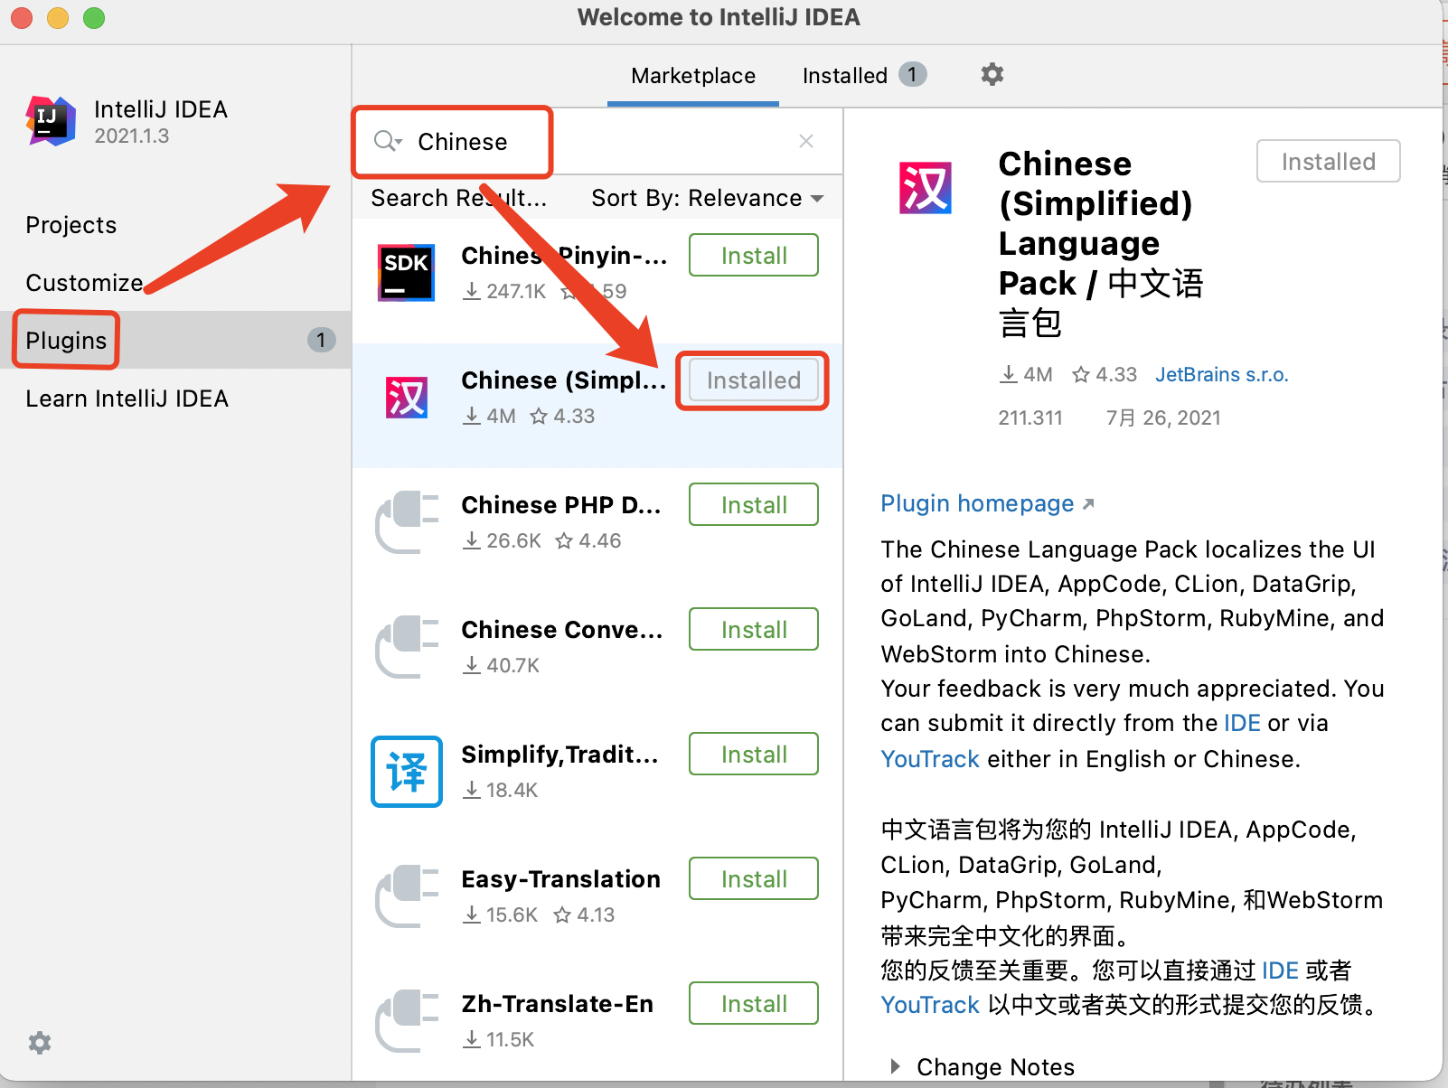Click the large plugin logo in details

click(x=925, y=188)
